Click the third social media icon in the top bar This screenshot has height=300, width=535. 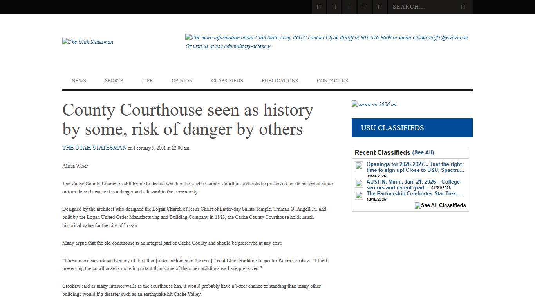point(349,7)
